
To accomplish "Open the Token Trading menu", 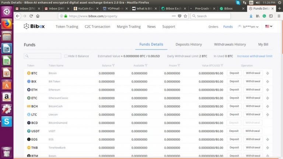I will [x=67, y=26].
